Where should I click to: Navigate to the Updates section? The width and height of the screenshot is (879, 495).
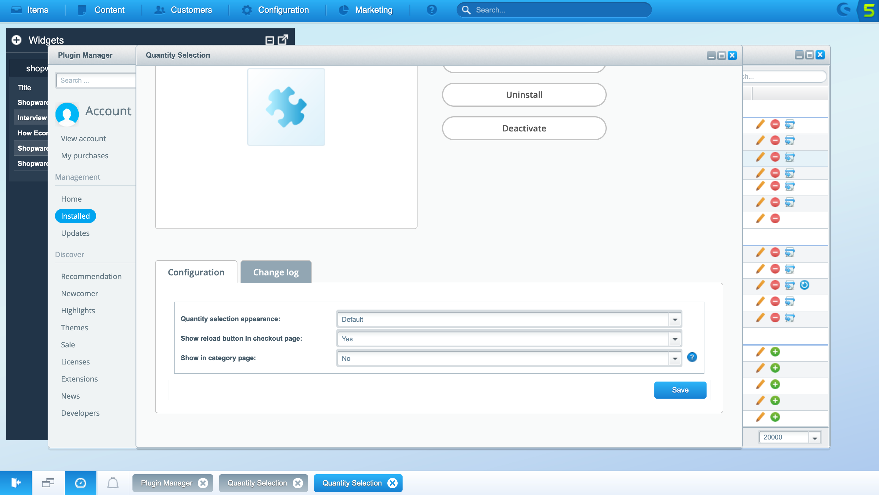click(x=75, y=233)
